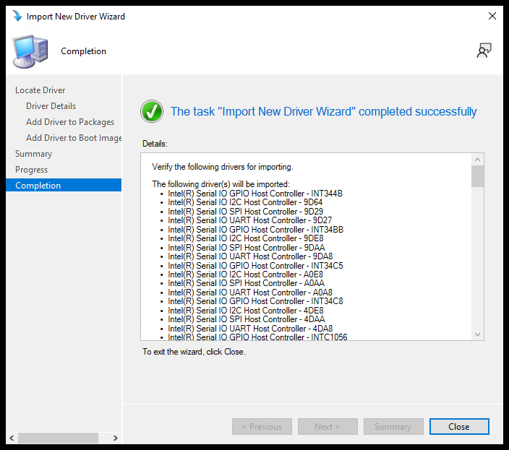The image size is (509, 450).
Task: Click the Details vertical scrollbar thumb
Action: [x=477, y=176]
